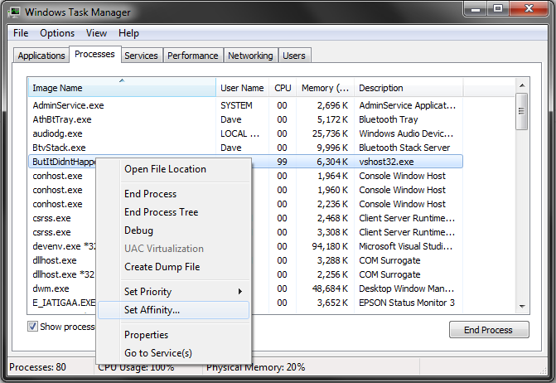Select the devenv.exe *32 process
The image size is (556, 383).
pos(64,246)
